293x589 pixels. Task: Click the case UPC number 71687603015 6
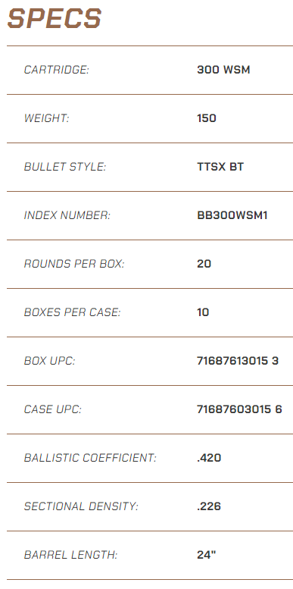point(239,409)
